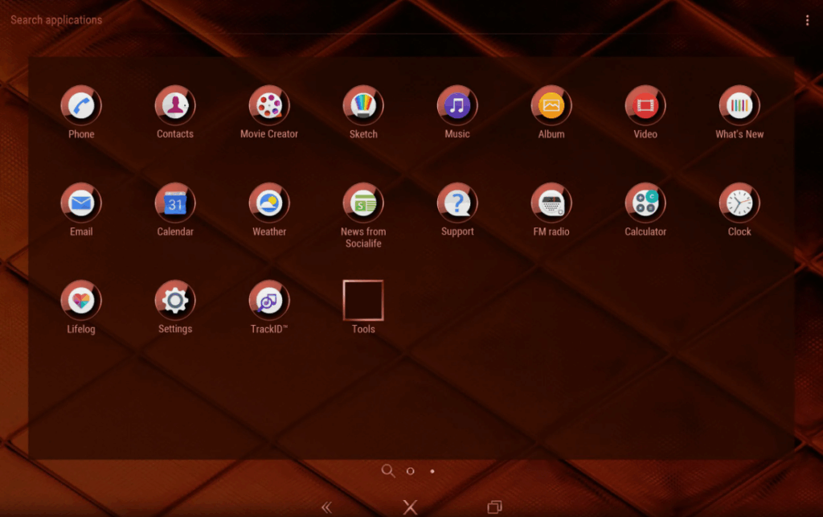Open the Calculator app
823x517 pixels.
click(645, 203)
